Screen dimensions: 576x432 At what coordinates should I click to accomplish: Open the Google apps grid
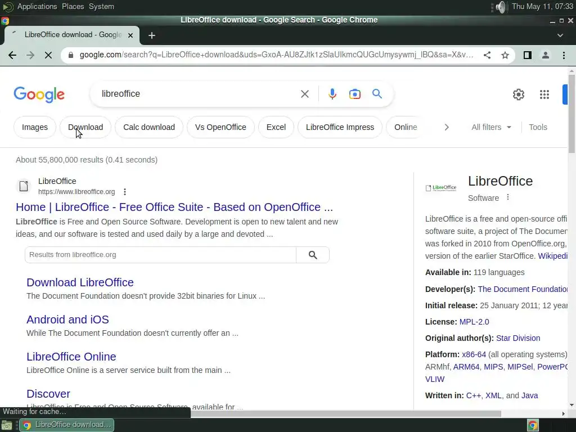(x=544, y=94)
